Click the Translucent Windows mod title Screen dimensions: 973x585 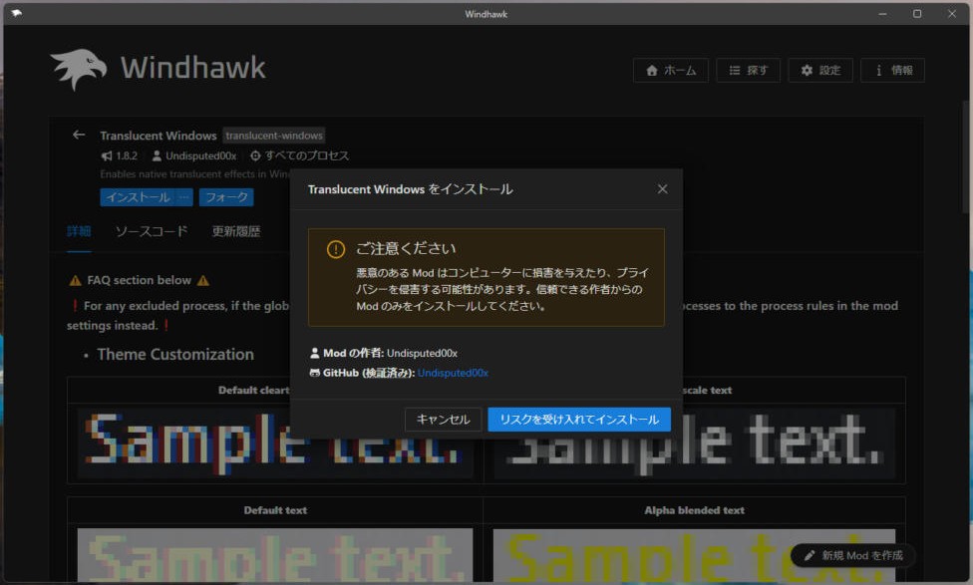click(x=159, y=136)
